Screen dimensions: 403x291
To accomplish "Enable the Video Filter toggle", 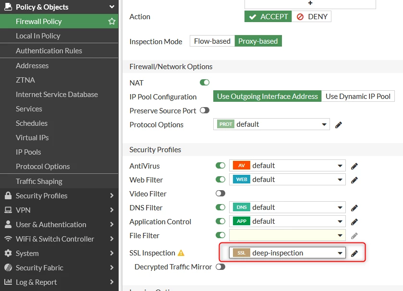I will coord(220,193).
